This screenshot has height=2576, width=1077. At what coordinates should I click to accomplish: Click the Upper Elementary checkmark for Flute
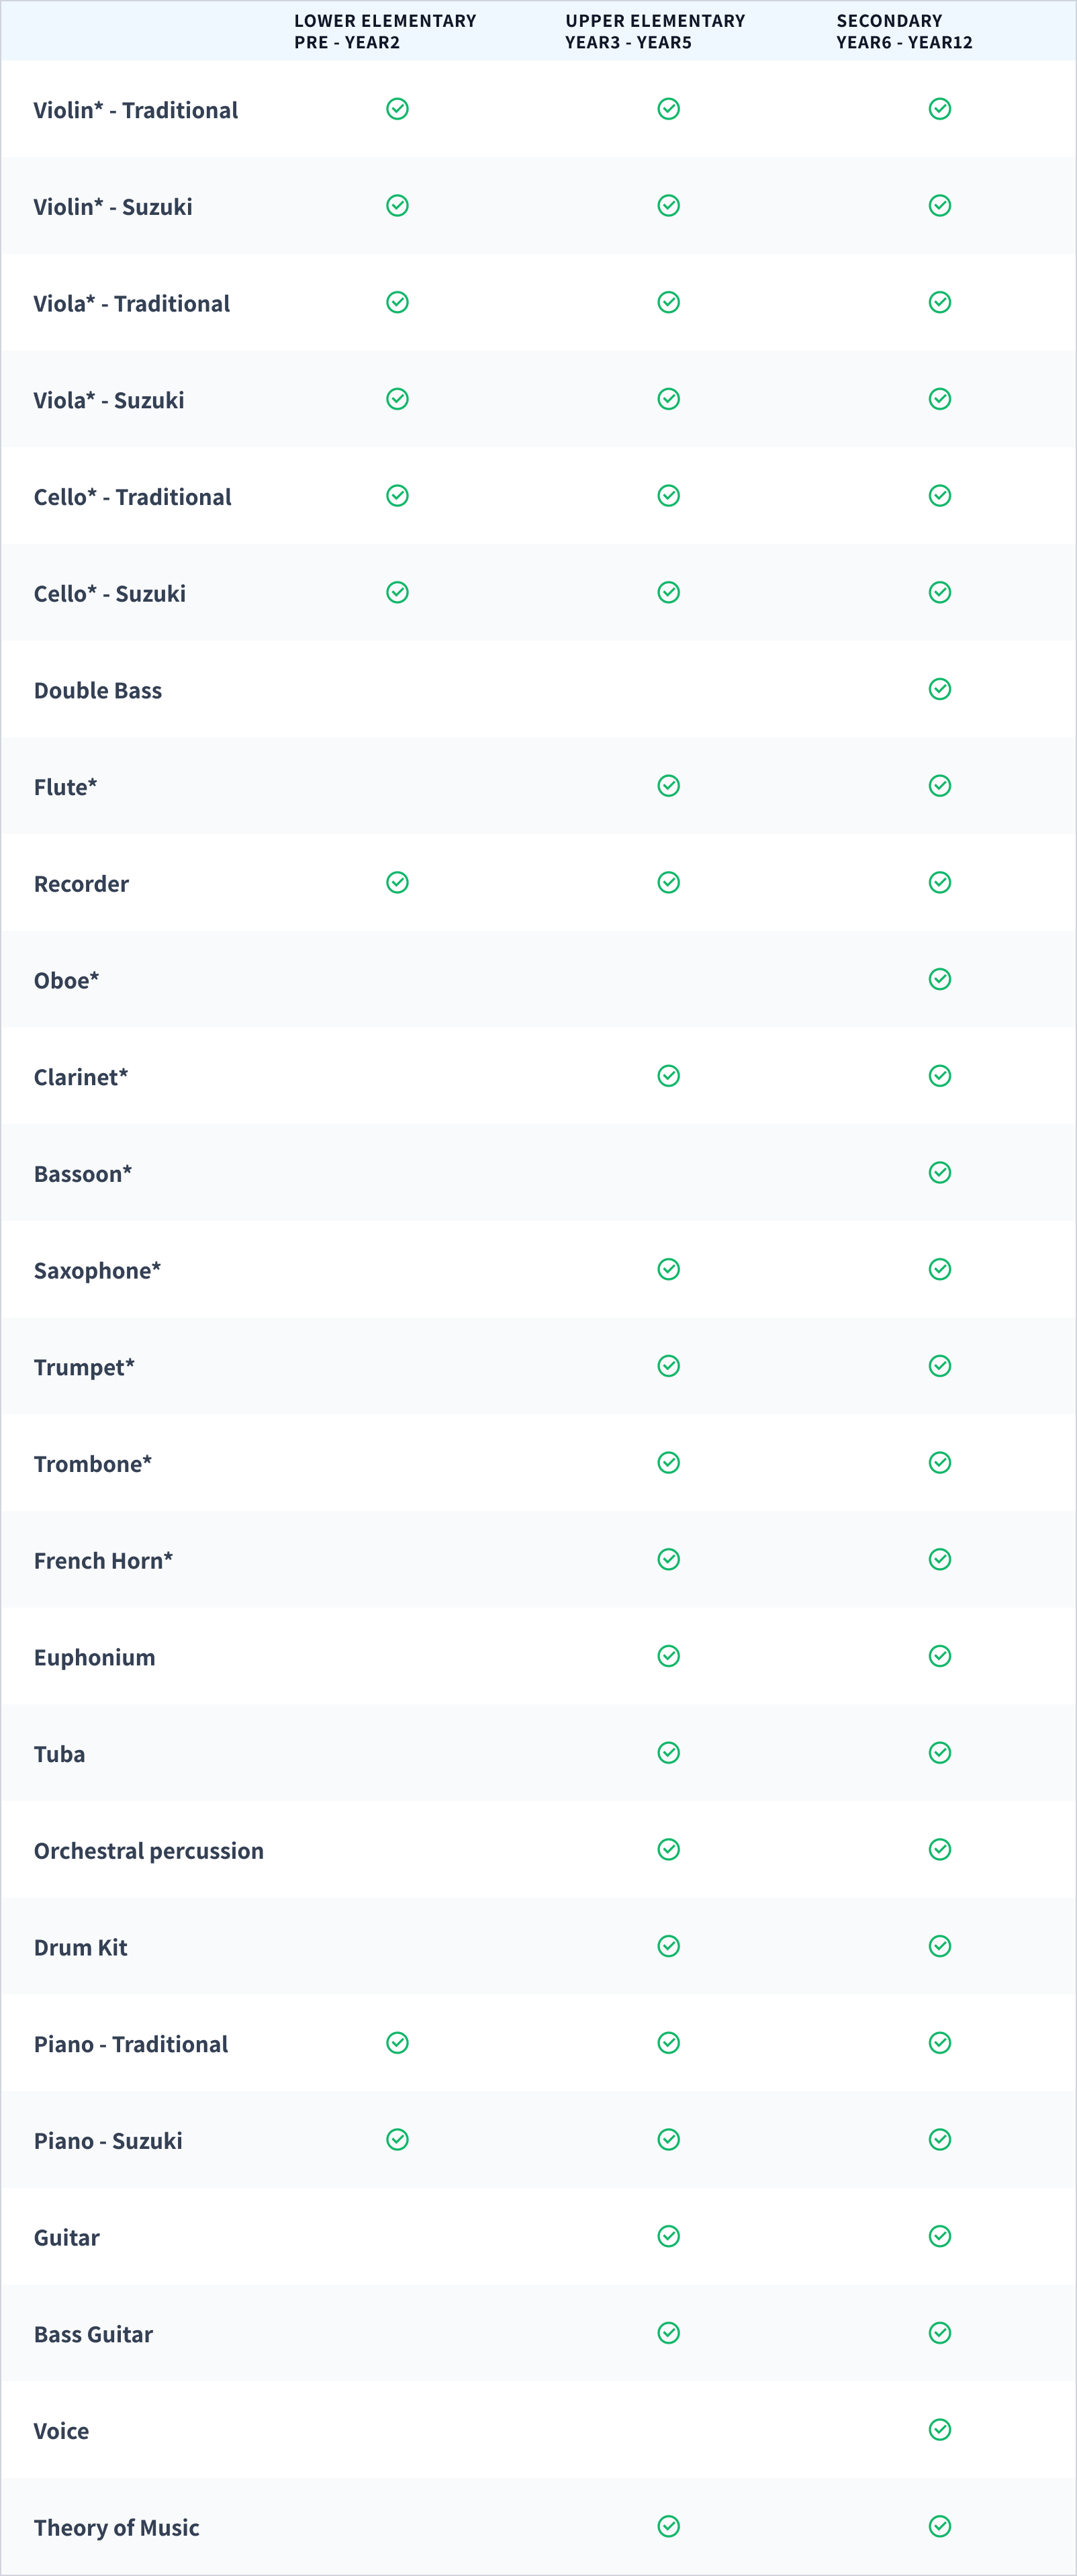coord(669,786)
